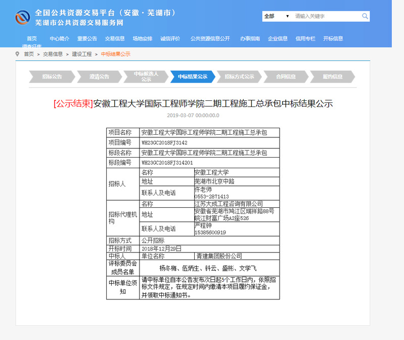Click the 交易信息 breadcrumb link
This screenshot has height=340, width=404.
53,54
